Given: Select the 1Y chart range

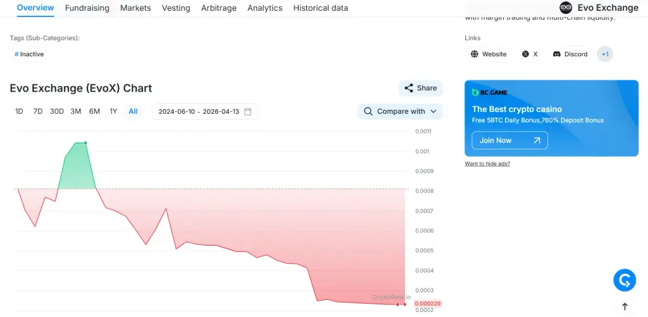Looking at the screenshot, I should (x=113, y=111).
